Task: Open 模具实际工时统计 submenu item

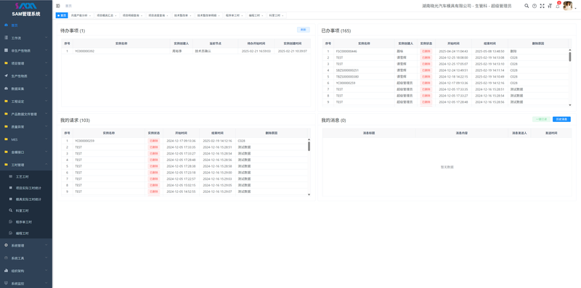Action: [28, 199]
